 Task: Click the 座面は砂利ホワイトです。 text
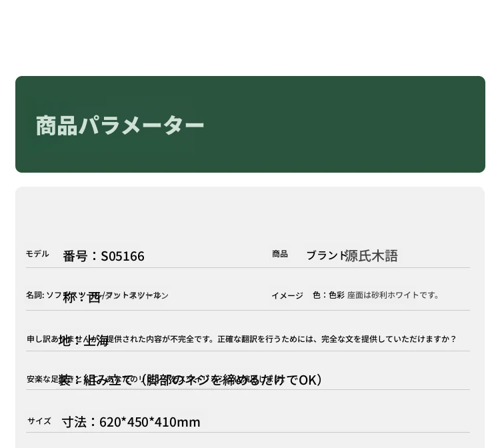tap(393, 295)
